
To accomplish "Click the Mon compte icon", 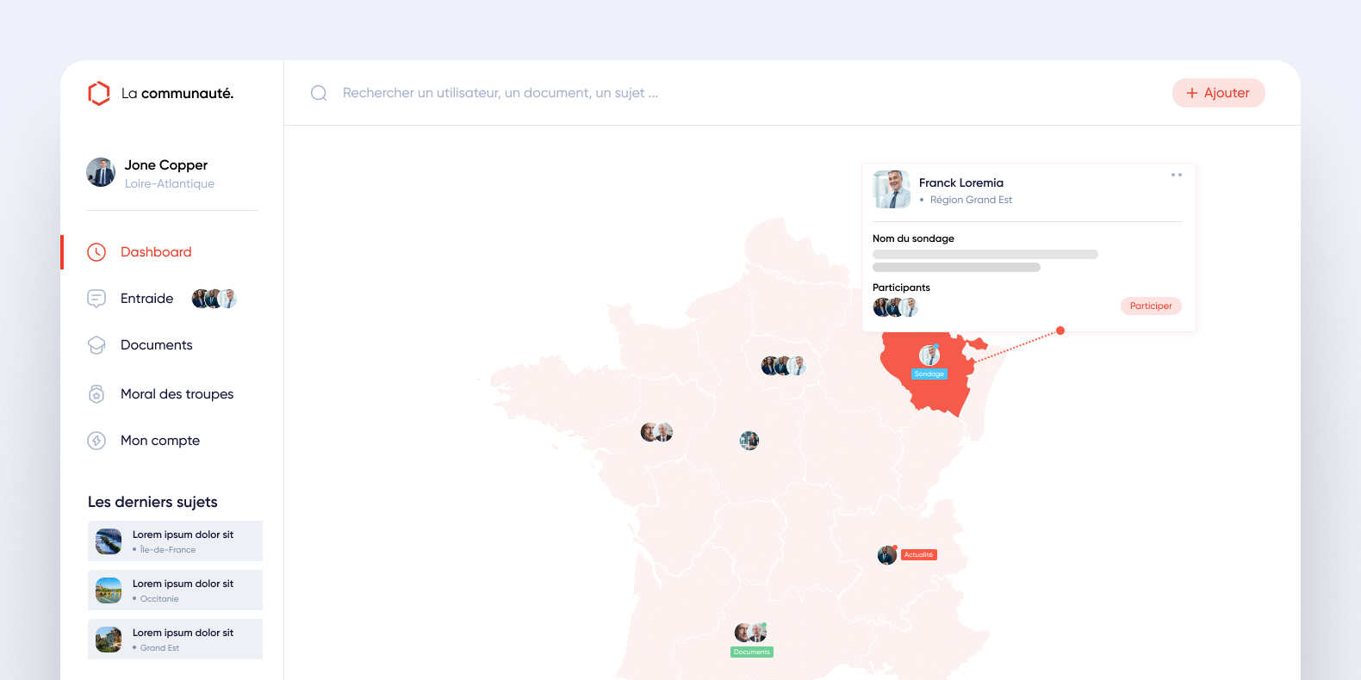I will click(96, 441).
